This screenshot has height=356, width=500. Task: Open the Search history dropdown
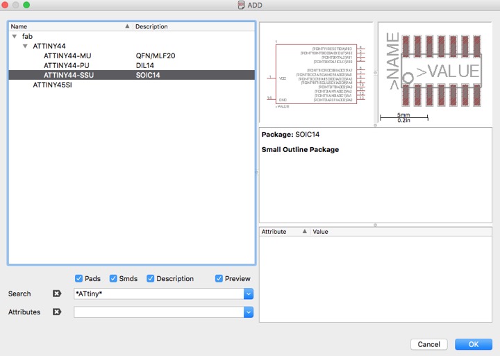(x=249, y=294)
